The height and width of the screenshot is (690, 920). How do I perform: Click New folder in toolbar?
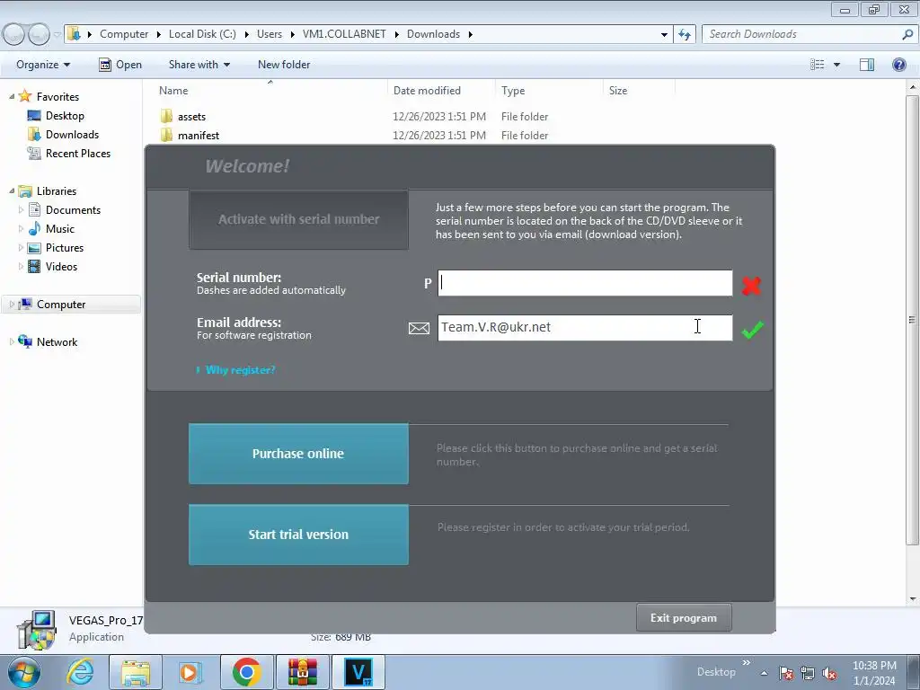pos(284,65)
